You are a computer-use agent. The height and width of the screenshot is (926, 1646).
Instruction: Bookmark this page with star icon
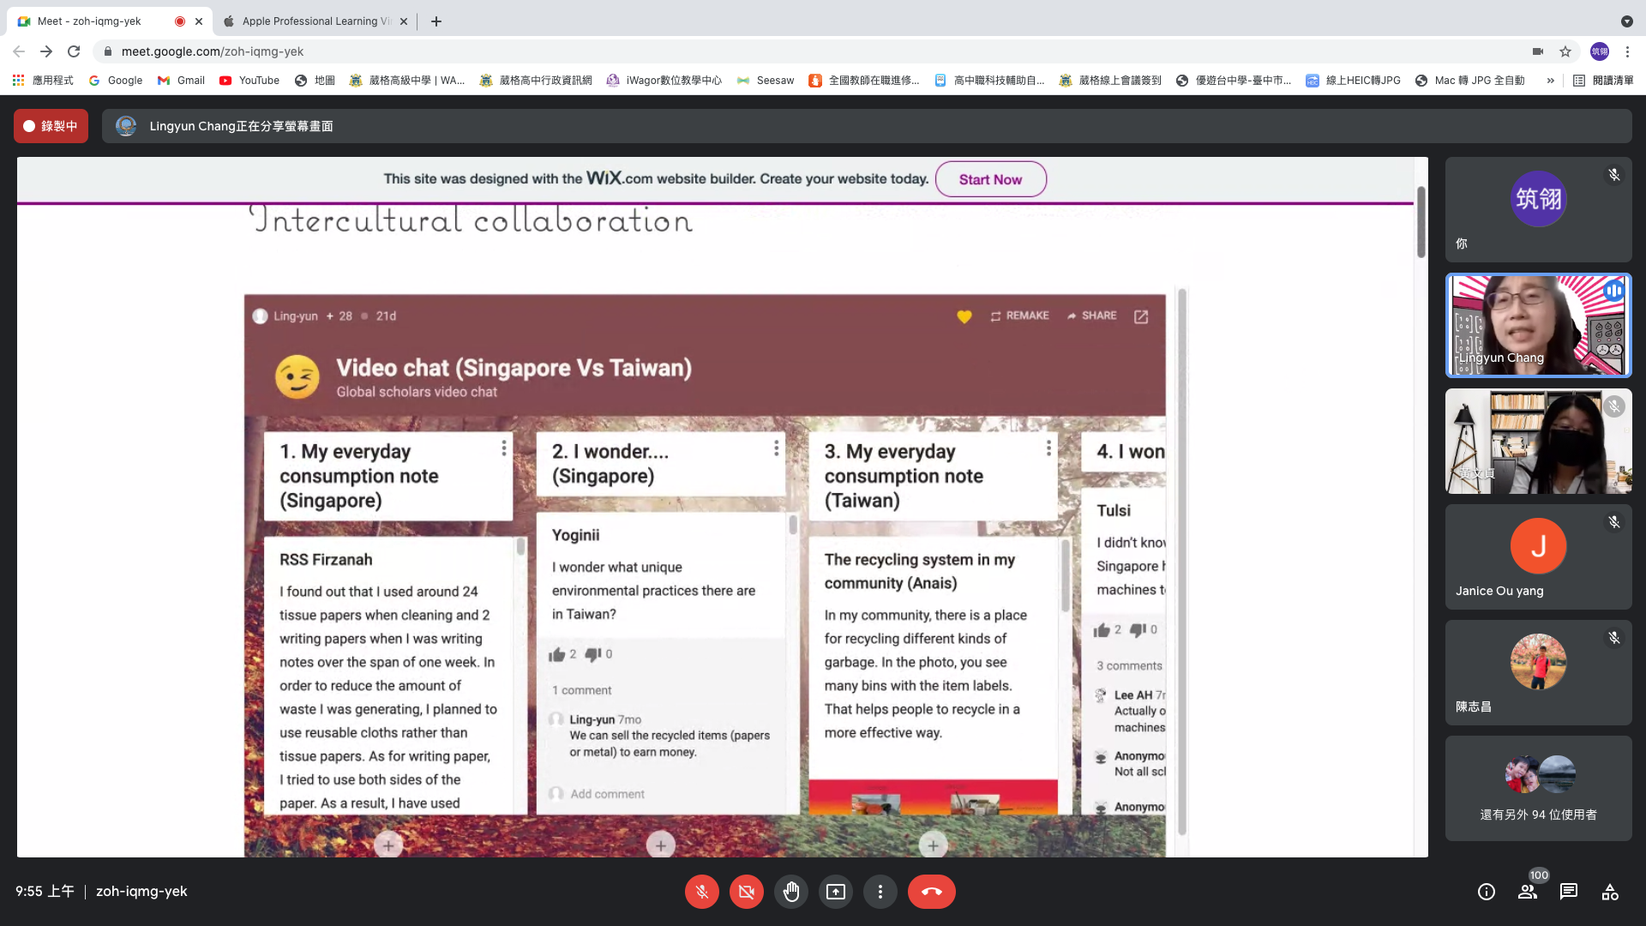[x=1565, y=51]
